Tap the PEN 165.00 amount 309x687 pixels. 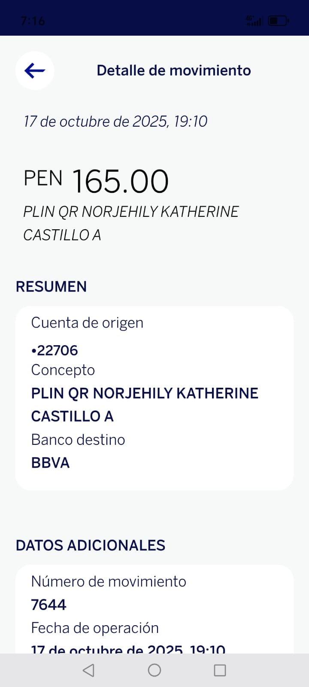click(97, 181)
